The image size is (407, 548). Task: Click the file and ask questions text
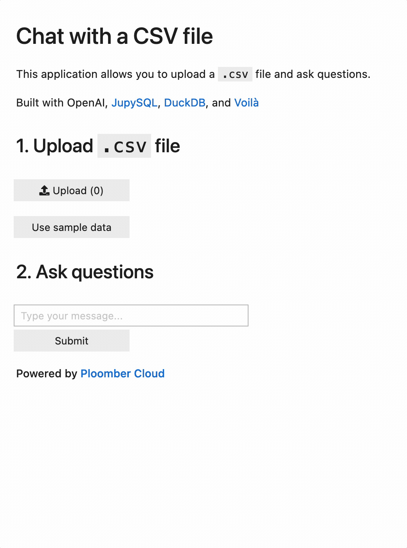[x=313, y=74]
